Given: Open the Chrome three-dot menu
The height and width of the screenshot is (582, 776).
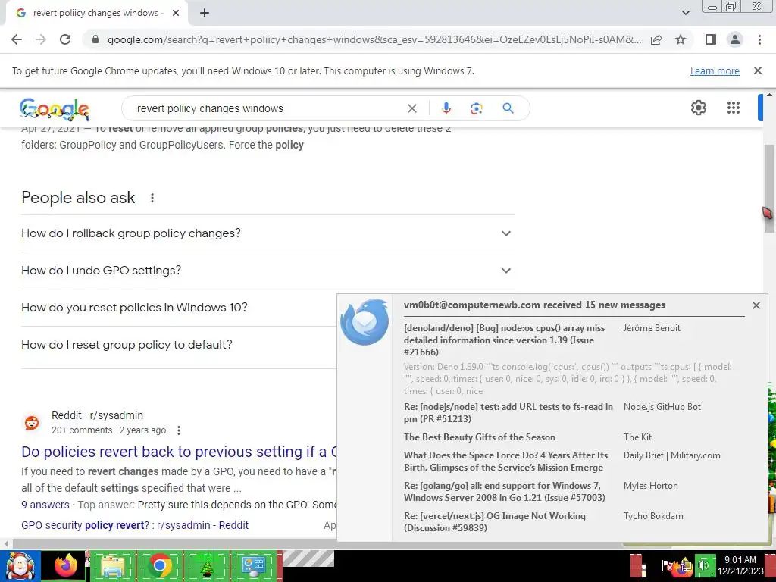Looking at the screenshot, I should pos(759,39).
